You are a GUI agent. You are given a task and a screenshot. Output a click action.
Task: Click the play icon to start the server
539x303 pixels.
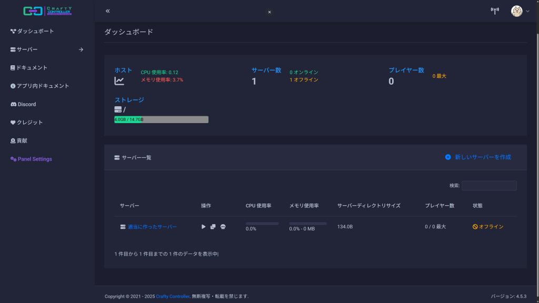(x=204, y=227)
